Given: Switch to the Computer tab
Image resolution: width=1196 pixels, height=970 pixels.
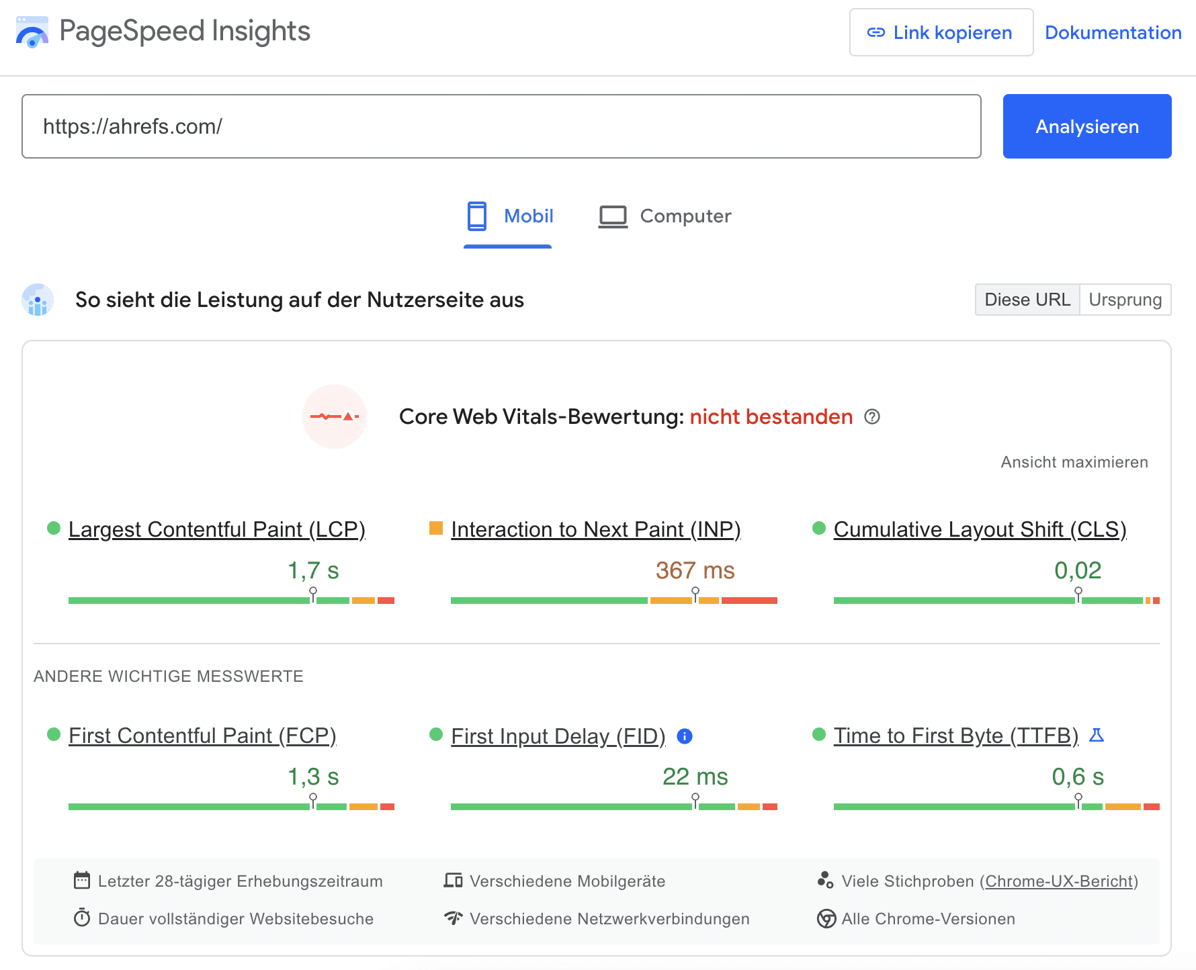Looking at the screenshot, I should (665, 216).
